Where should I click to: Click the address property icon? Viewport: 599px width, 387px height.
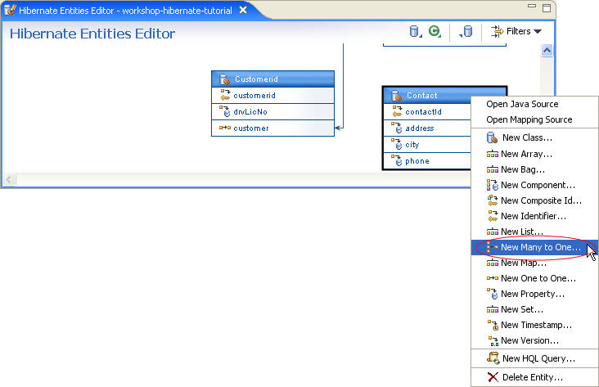(397, 128)
